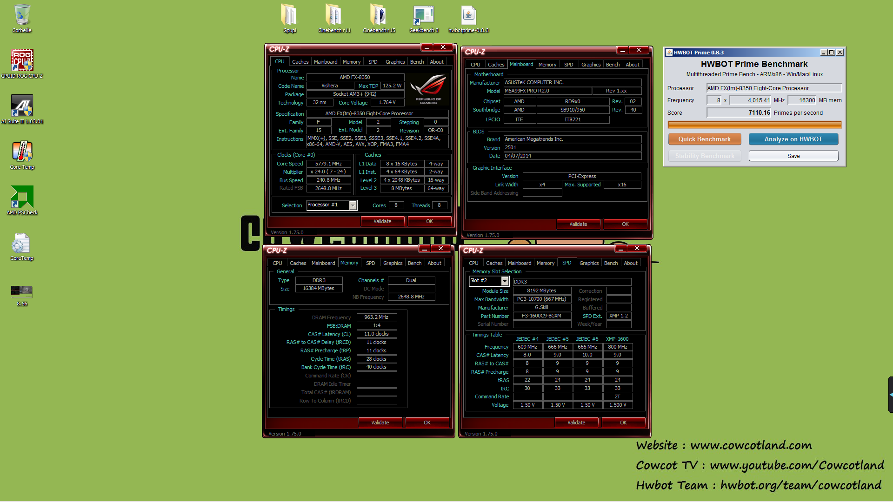Viewport: 893px width, 502px height.
Task: Open the Cinebench r11 folder
Action: [x=334, y=19]
